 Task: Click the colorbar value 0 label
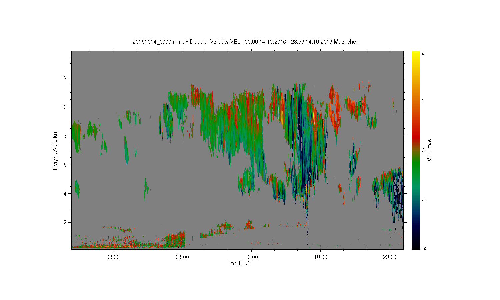coord(423,150)
